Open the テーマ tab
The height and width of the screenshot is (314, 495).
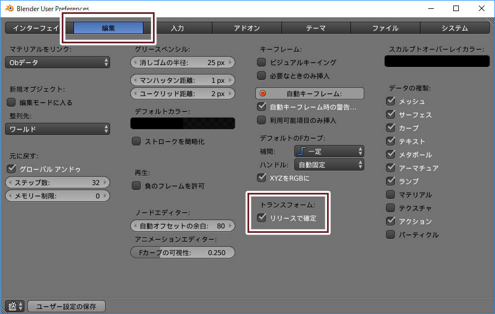[x=316, y=28]
